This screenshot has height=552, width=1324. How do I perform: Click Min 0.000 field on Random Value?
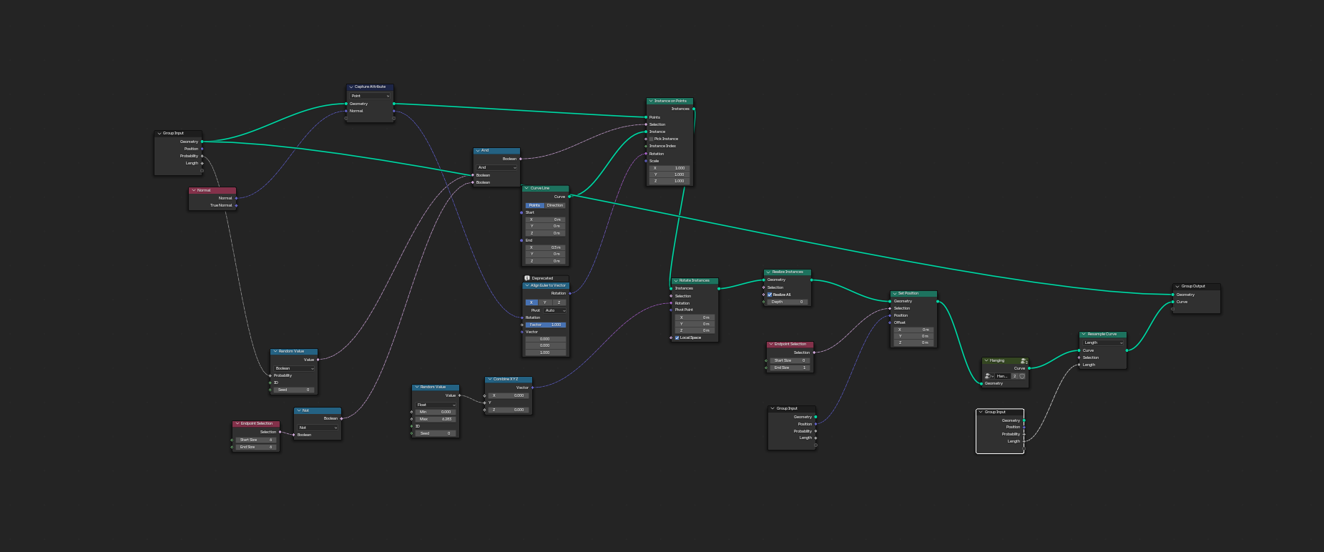point(436,412)
